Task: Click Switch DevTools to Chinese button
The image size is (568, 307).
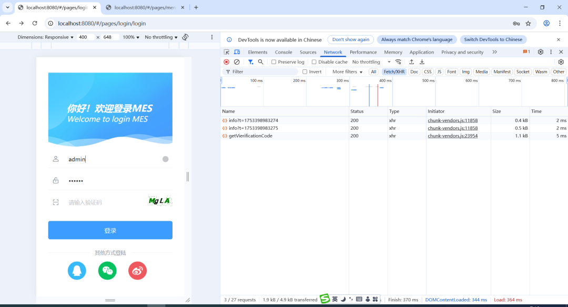Action: pos(493,39)
